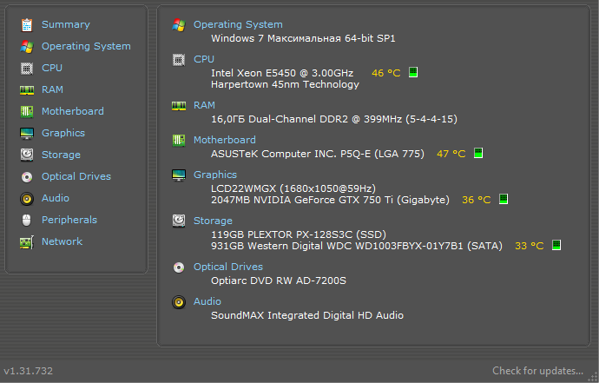This screenshot has width=599, height=383.
Task: Click the RAM module icon in sidebar
Action: [x=27, y=89]
